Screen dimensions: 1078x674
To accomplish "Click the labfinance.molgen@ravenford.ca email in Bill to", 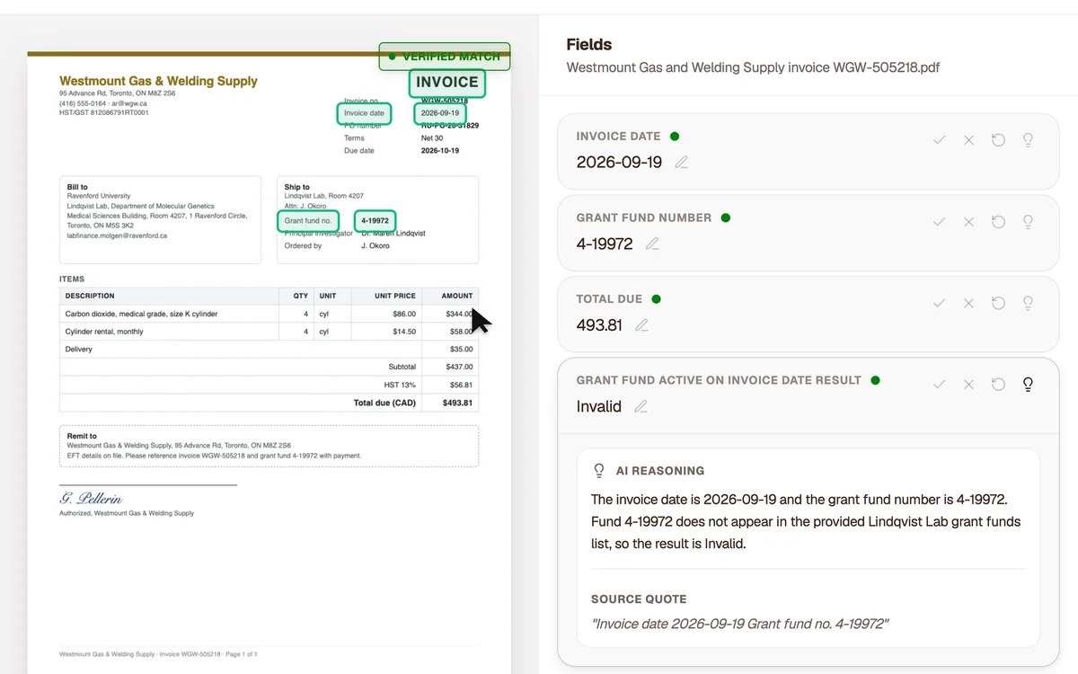I will click(117, 235).
